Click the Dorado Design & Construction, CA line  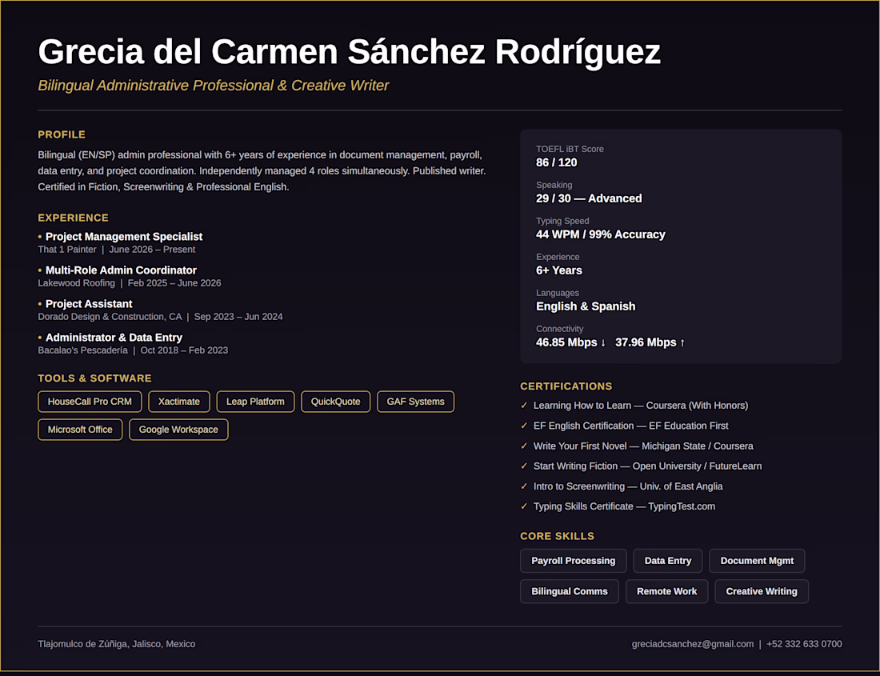coord(161,317)
